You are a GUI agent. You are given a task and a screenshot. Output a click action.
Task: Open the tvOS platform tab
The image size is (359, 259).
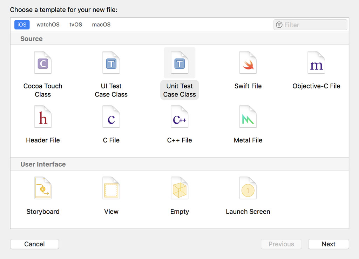point(76,25)
